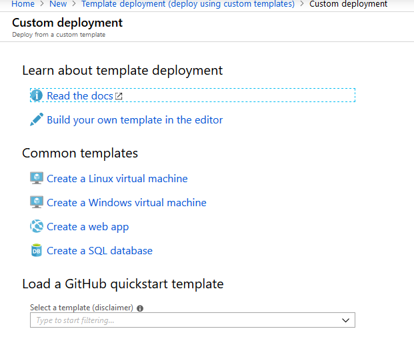Viewport: 414px width, 339px height.
Task: Select the Custom deployment breadcrumb item
Action: [x=348, y=4]
